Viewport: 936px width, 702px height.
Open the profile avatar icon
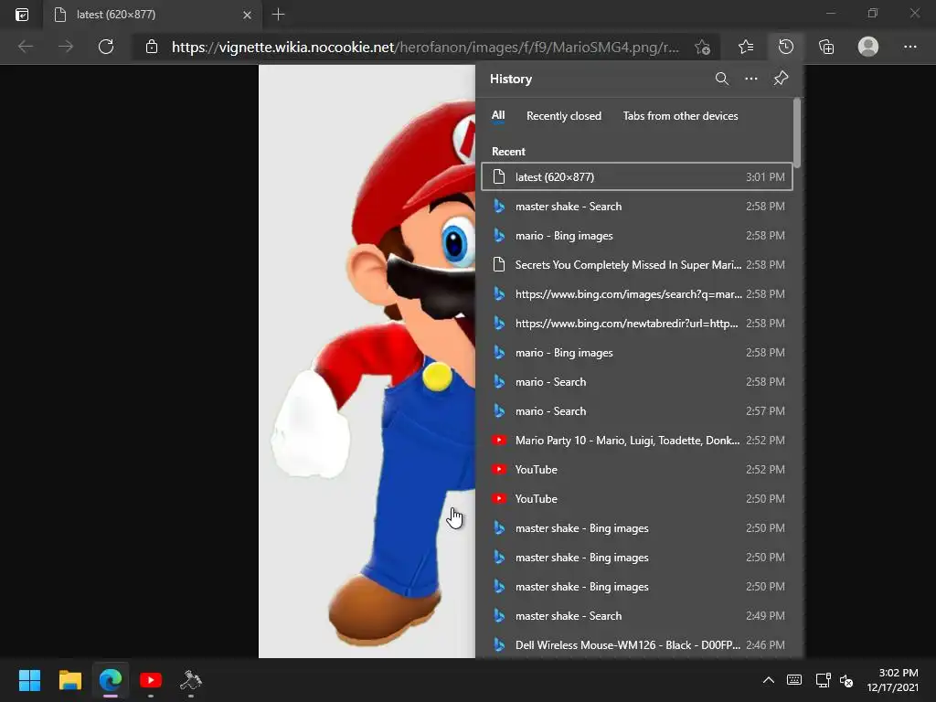868,47
